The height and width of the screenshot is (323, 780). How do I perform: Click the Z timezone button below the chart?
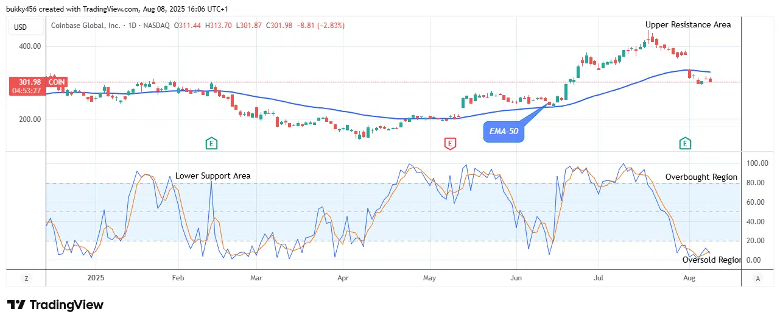tap(27, 278)
